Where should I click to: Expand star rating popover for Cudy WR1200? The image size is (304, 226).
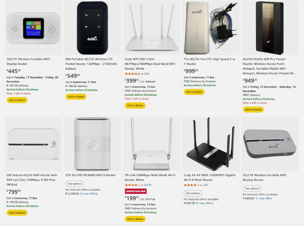point(142,74)
